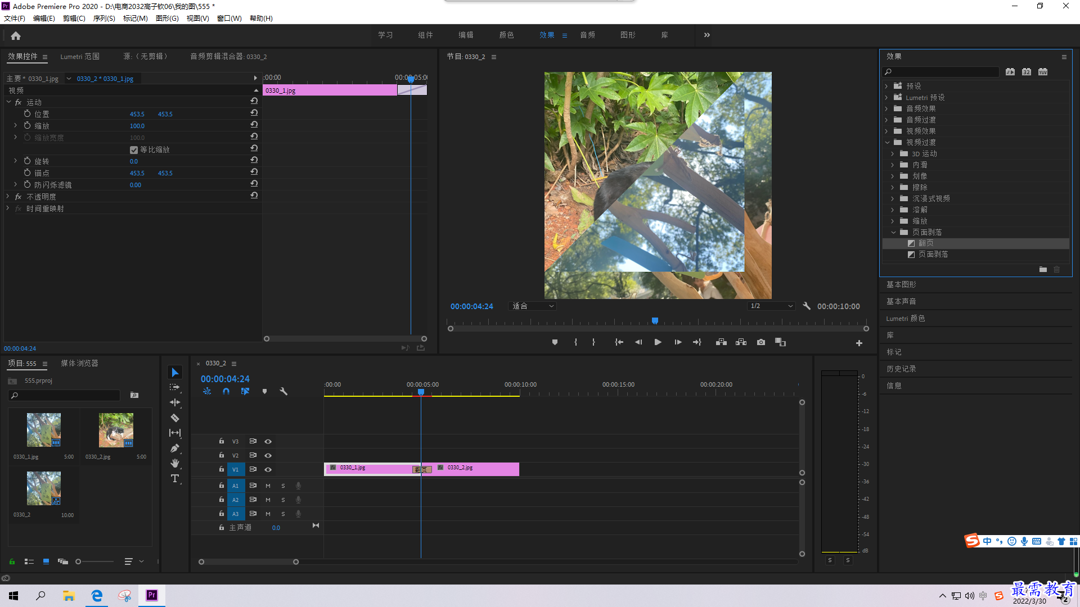The height and width of the screenshot is (607, 1080).
Task: Click New Bin icon in Effects panel
Action: (1043, 270)
